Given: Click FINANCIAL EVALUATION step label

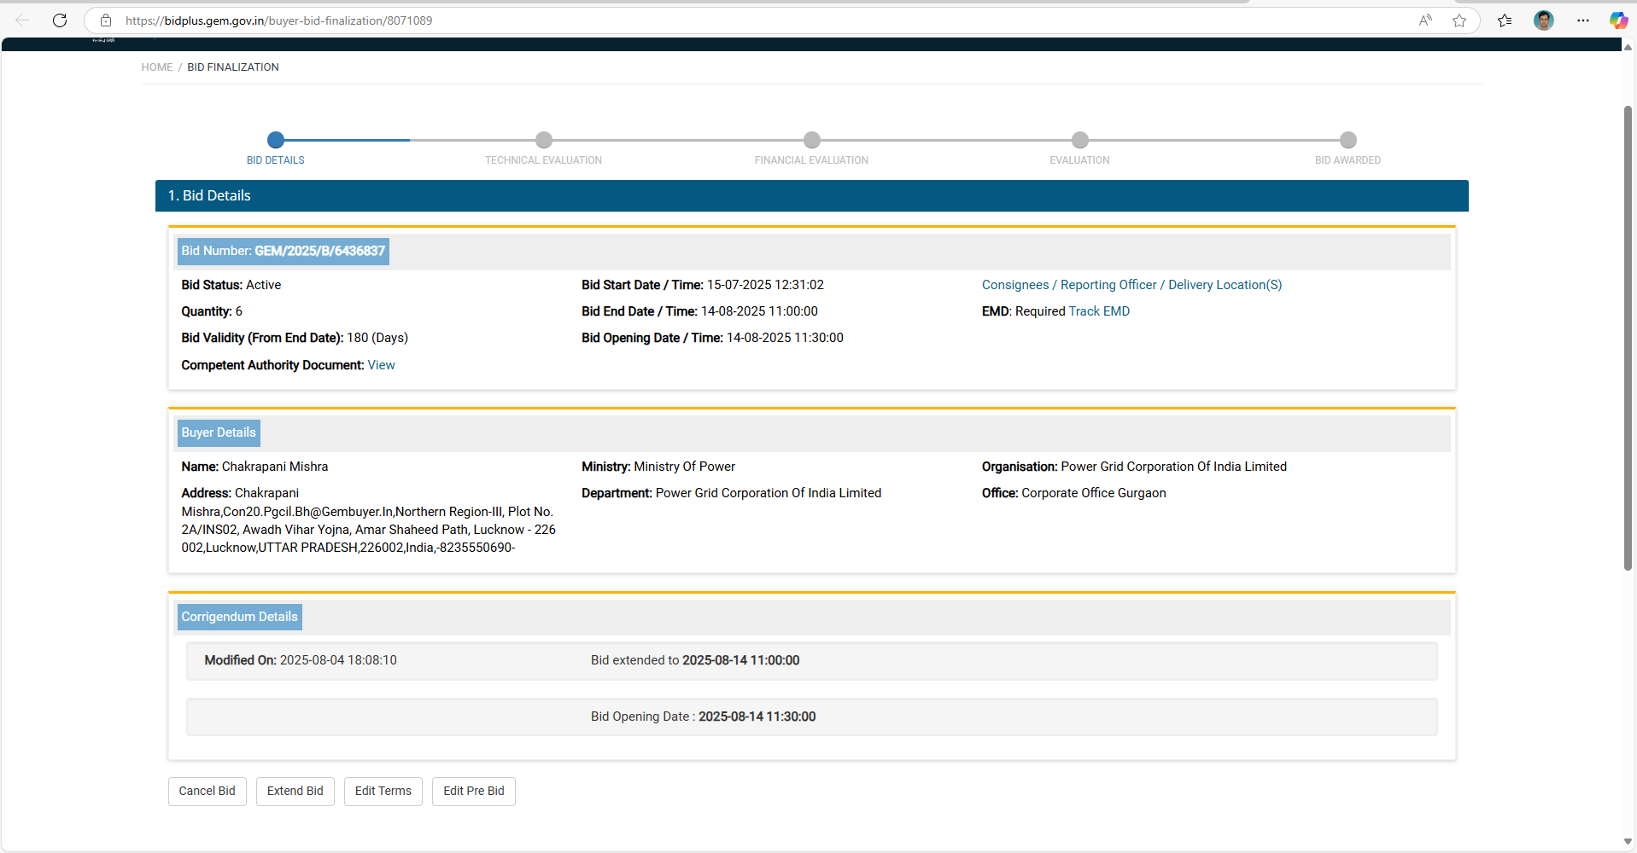Looking at the screenshot, I should 812,160.
